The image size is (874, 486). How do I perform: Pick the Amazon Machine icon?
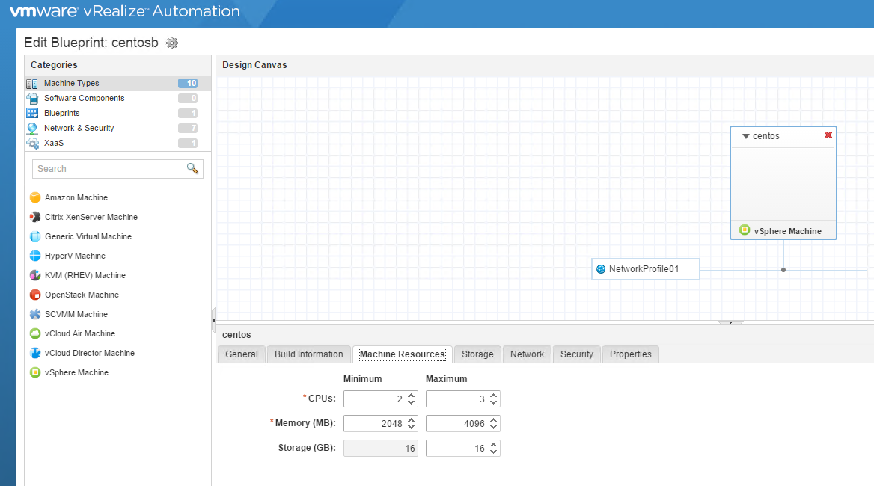tap(35, 197)
